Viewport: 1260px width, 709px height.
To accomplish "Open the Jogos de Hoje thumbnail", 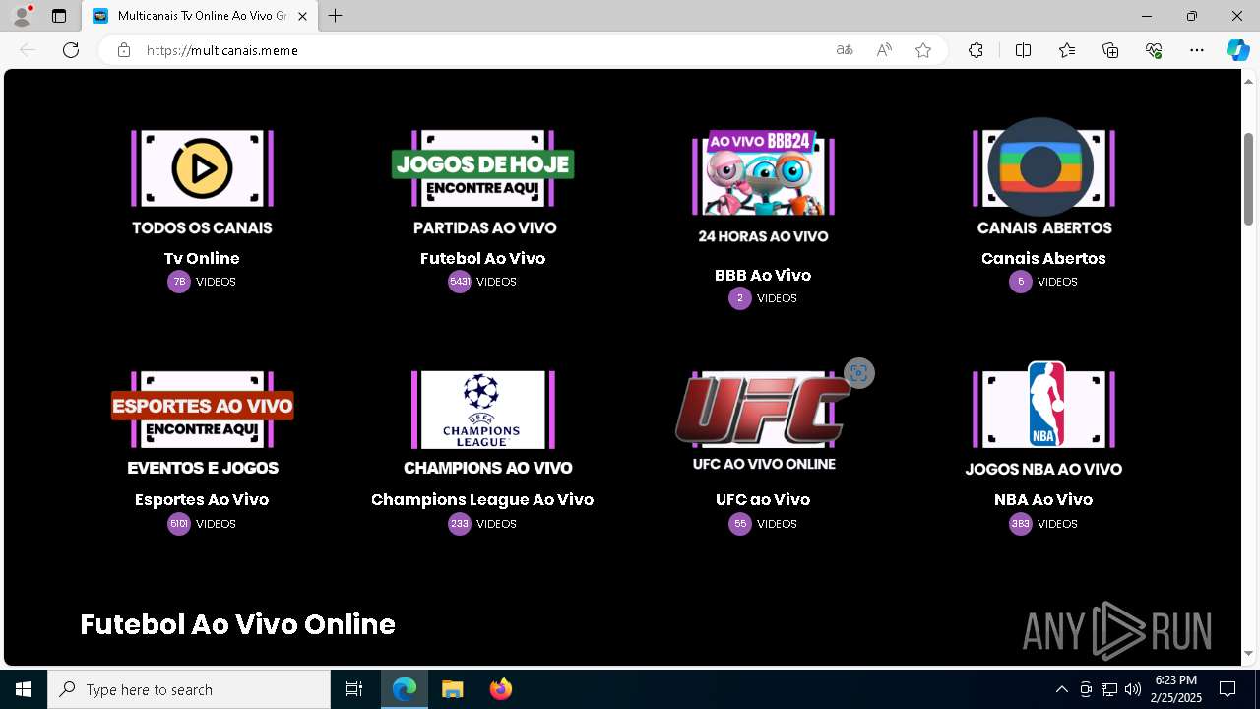I will (x=482, y=182).
